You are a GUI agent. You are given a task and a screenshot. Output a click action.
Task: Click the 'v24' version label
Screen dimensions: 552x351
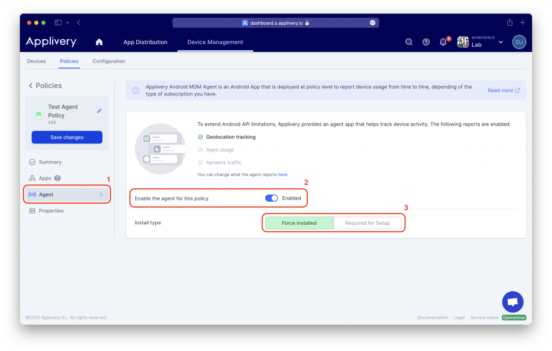(x=52, y=122)
